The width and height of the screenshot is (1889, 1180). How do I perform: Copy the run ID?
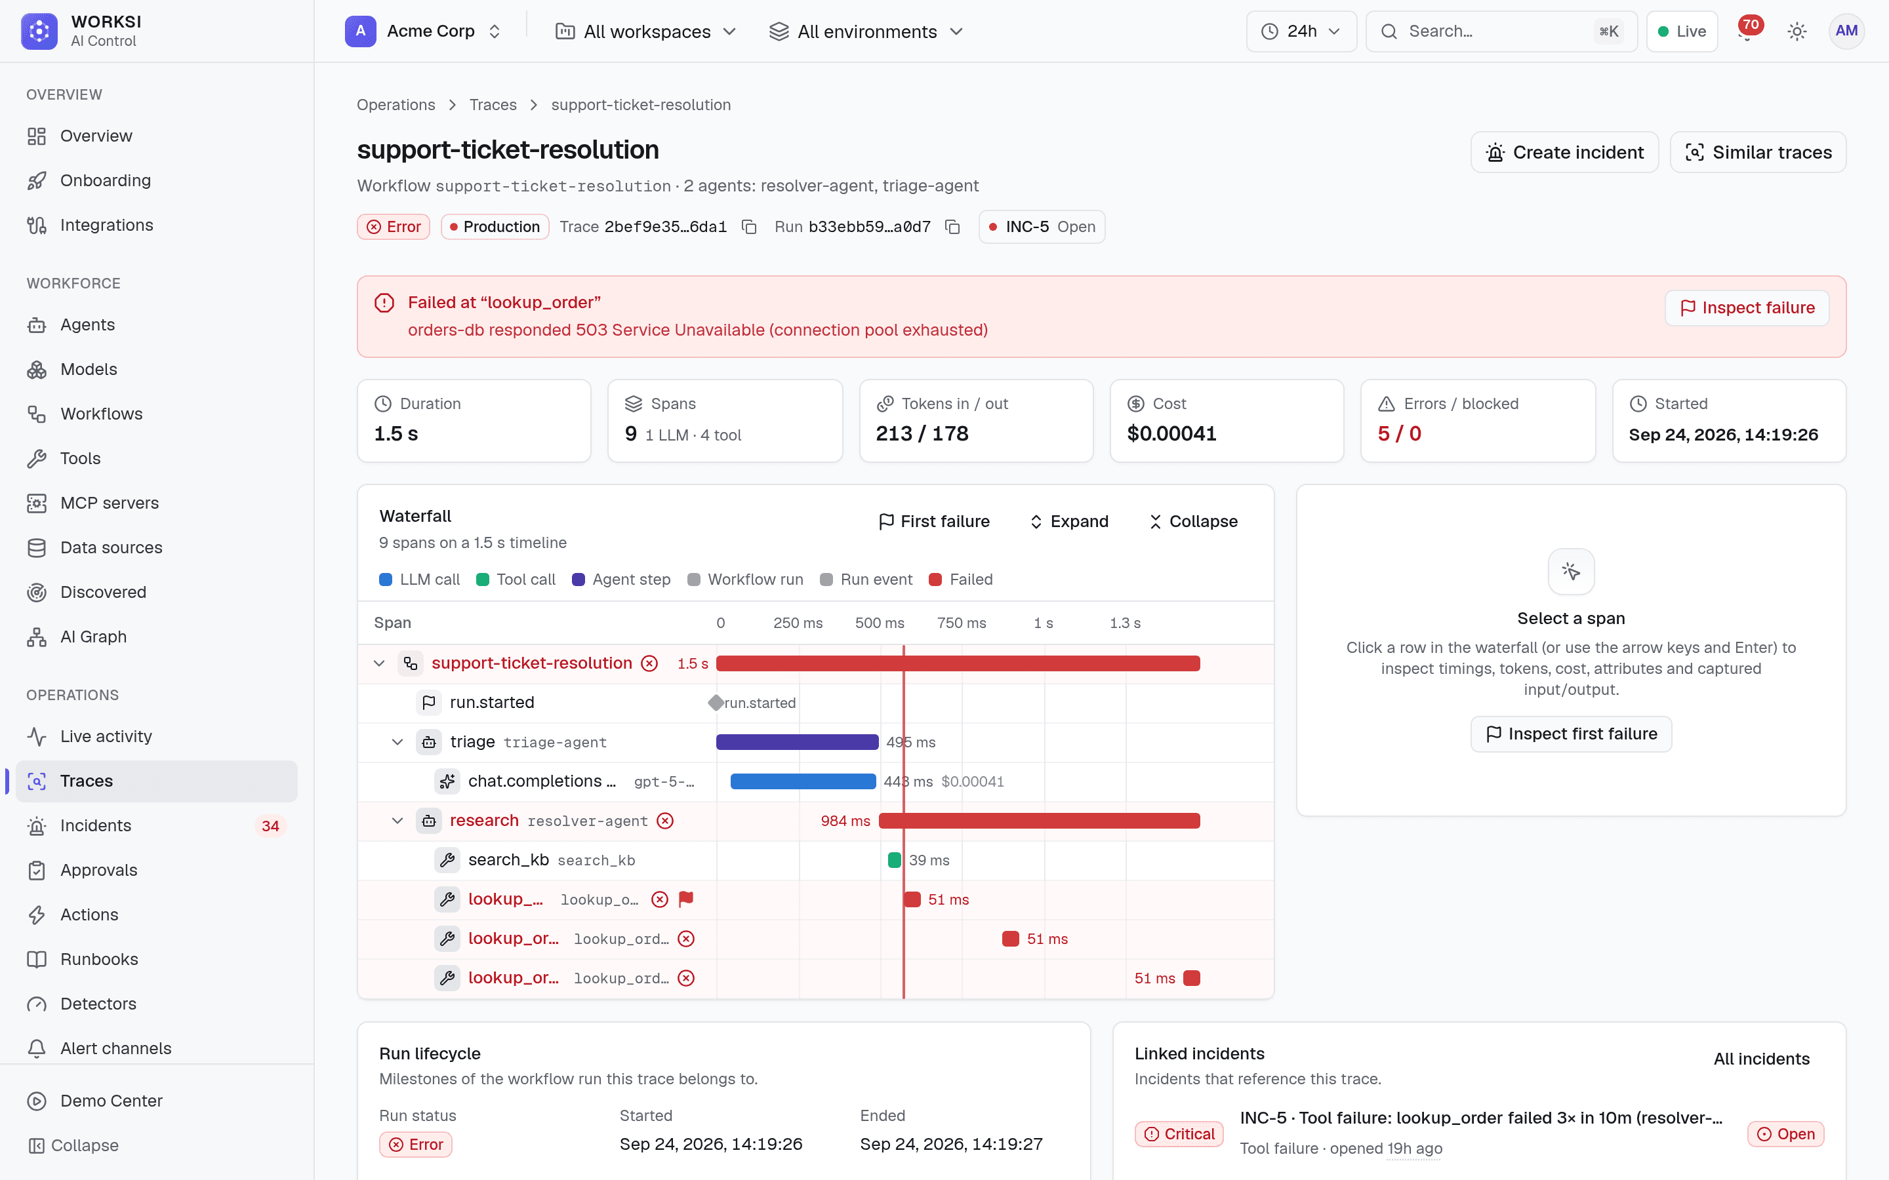pyautogui.click(x=952, y=227)
